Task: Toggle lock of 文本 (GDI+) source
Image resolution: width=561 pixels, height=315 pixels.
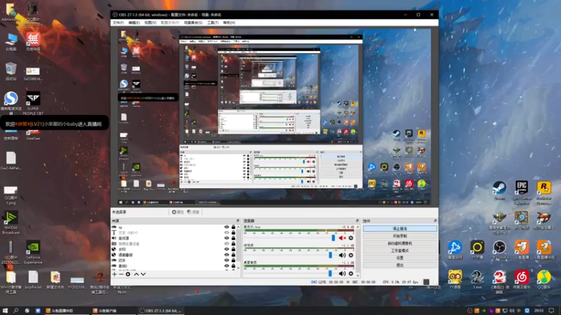Action: [x=234, y=232]
